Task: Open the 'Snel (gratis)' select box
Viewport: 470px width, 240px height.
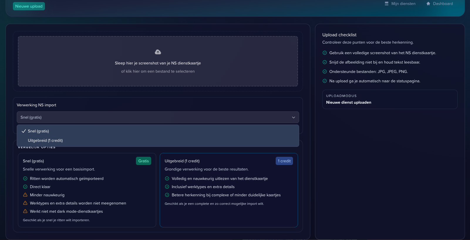Action: point(158,117)
